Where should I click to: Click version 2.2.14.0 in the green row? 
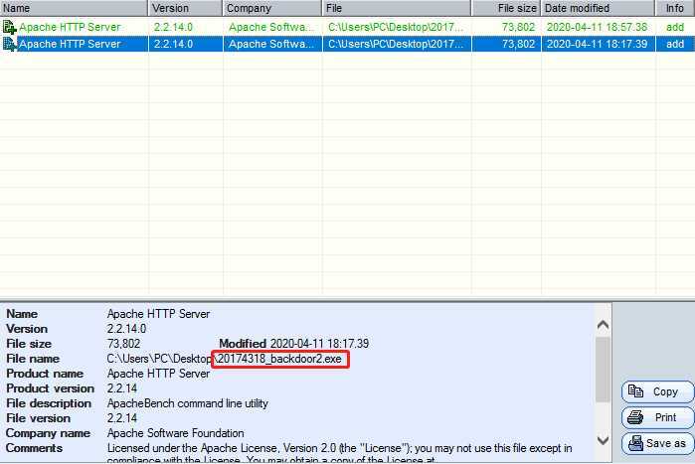(173, 27)
